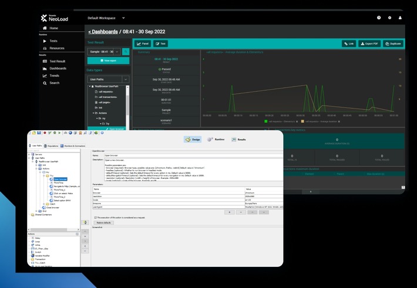The image size is (417, 288).
Task: Switch to the Runtime section
Action: 216,139
